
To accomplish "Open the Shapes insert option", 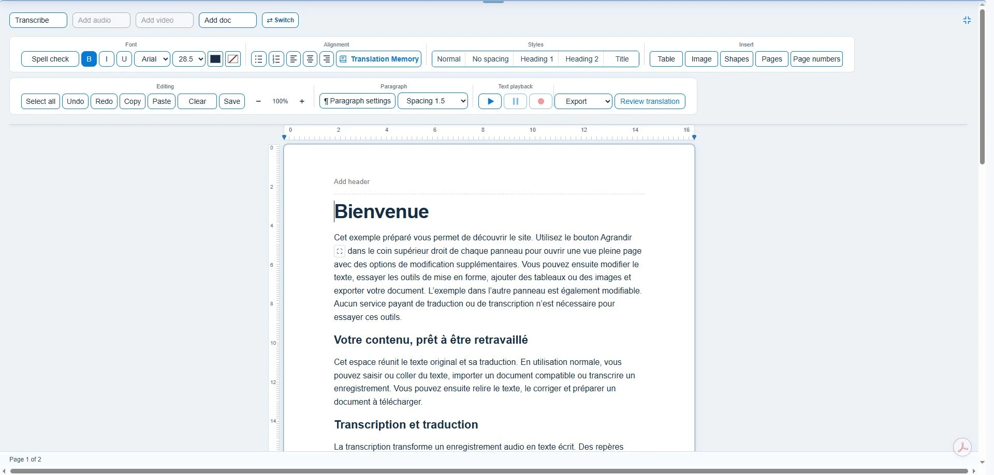I will 737,59.
